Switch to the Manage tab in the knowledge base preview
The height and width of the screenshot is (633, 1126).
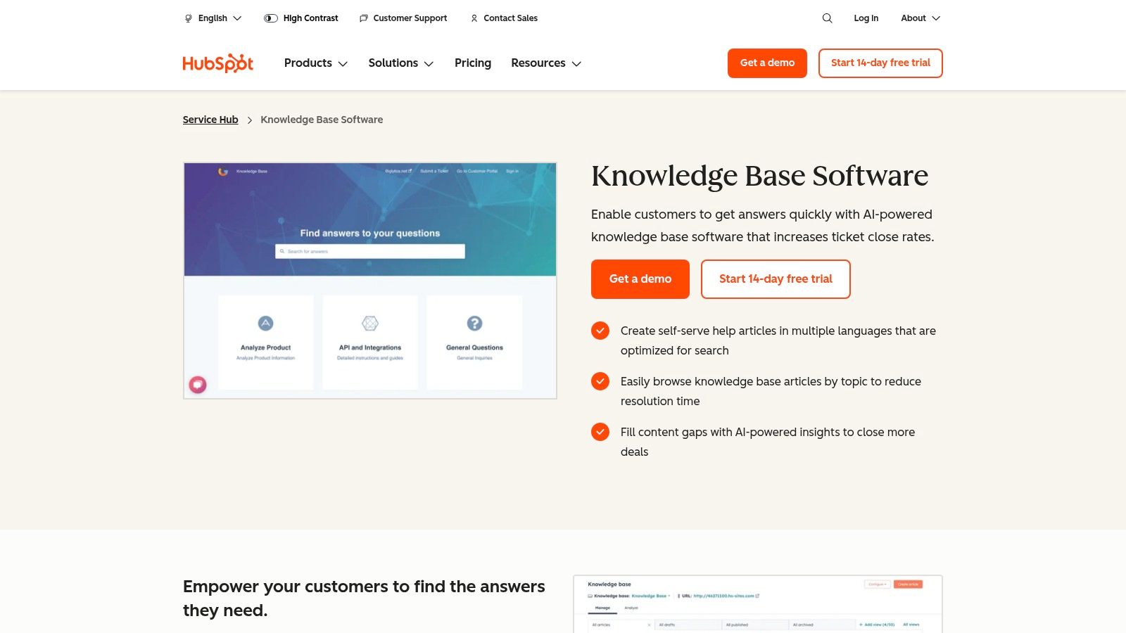[602, 608]
